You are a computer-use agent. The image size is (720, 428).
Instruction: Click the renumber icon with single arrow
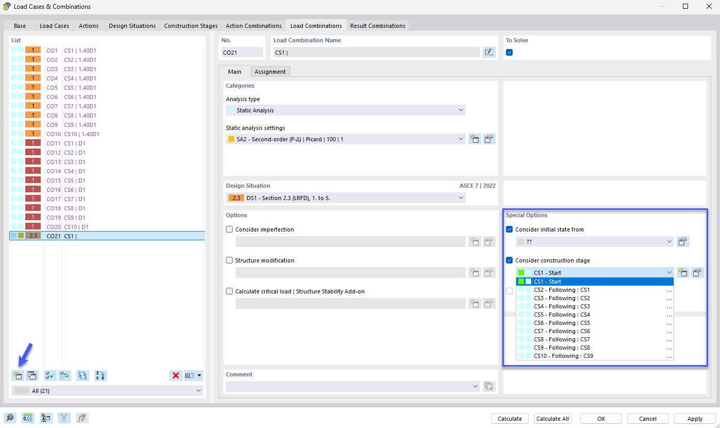click(101, 375)
